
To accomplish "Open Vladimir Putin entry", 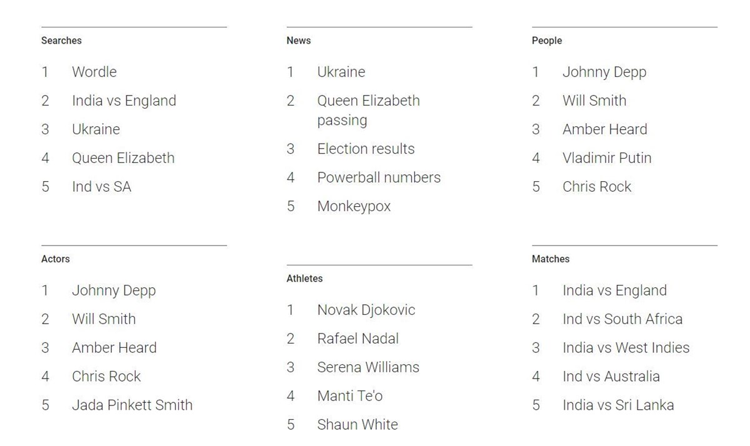I will point(607,158).
